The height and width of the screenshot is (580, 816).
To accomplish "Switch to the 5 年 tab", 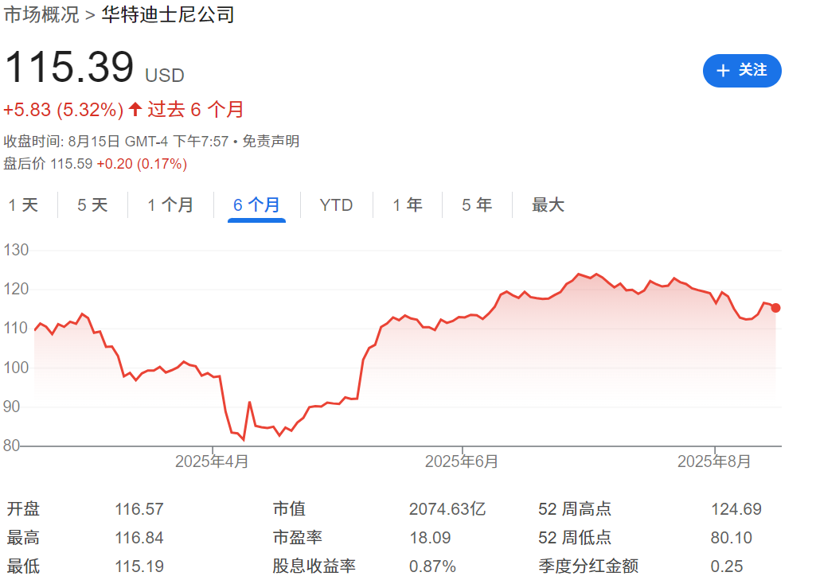I will 477,205.
